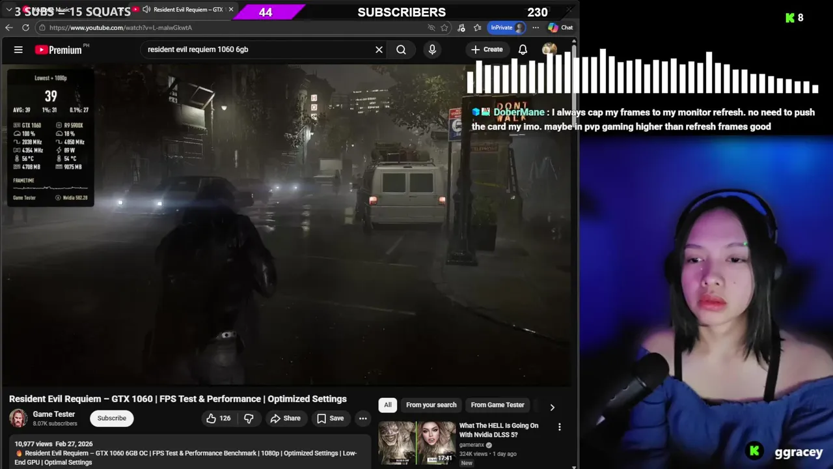Show more filter chips with the right arrow
Viewport: 833px width, 469px height.
pos(552,407)
